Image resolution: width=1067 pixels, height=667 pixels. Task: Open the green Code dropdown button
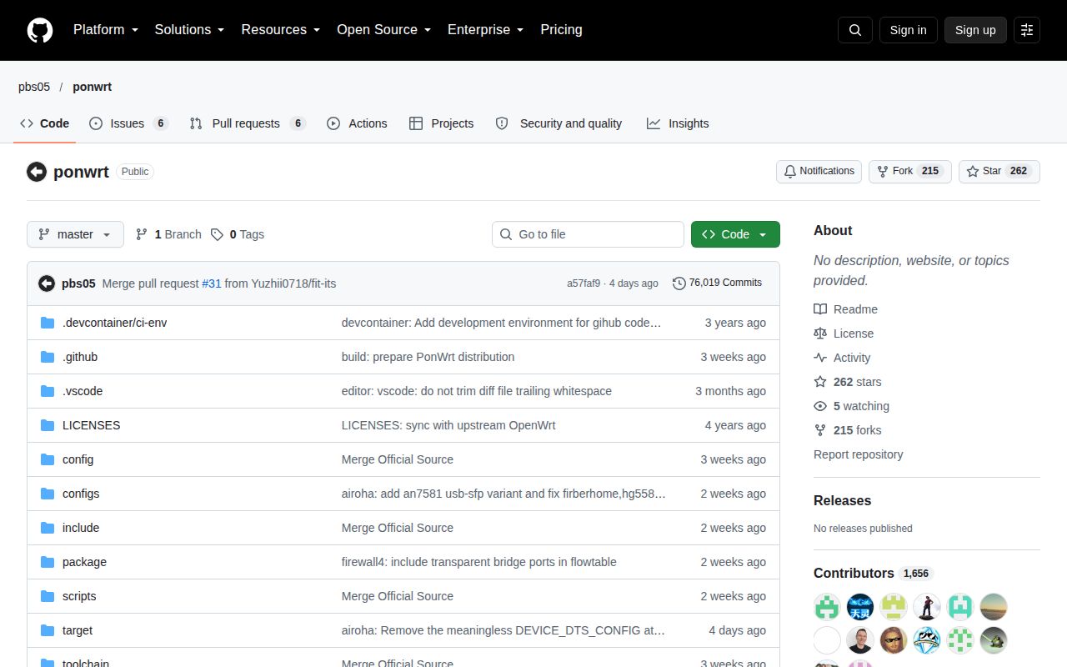pos(735,234)
